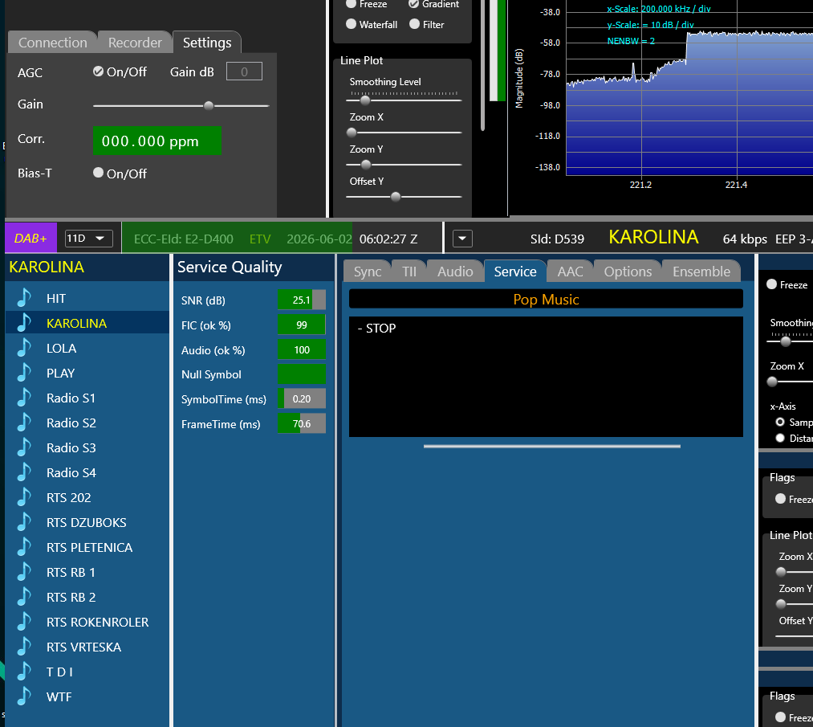Click the note icon beside T D I
Image resolution: width=813 pixels, height=727 pixels.
24,672
